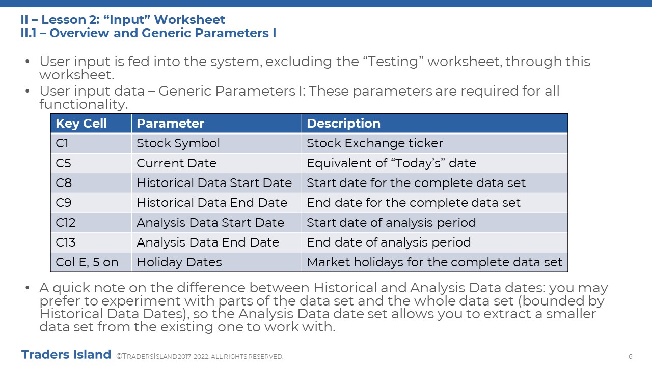Click the "Historical Data End Date" cell

(x=216, y=203)
